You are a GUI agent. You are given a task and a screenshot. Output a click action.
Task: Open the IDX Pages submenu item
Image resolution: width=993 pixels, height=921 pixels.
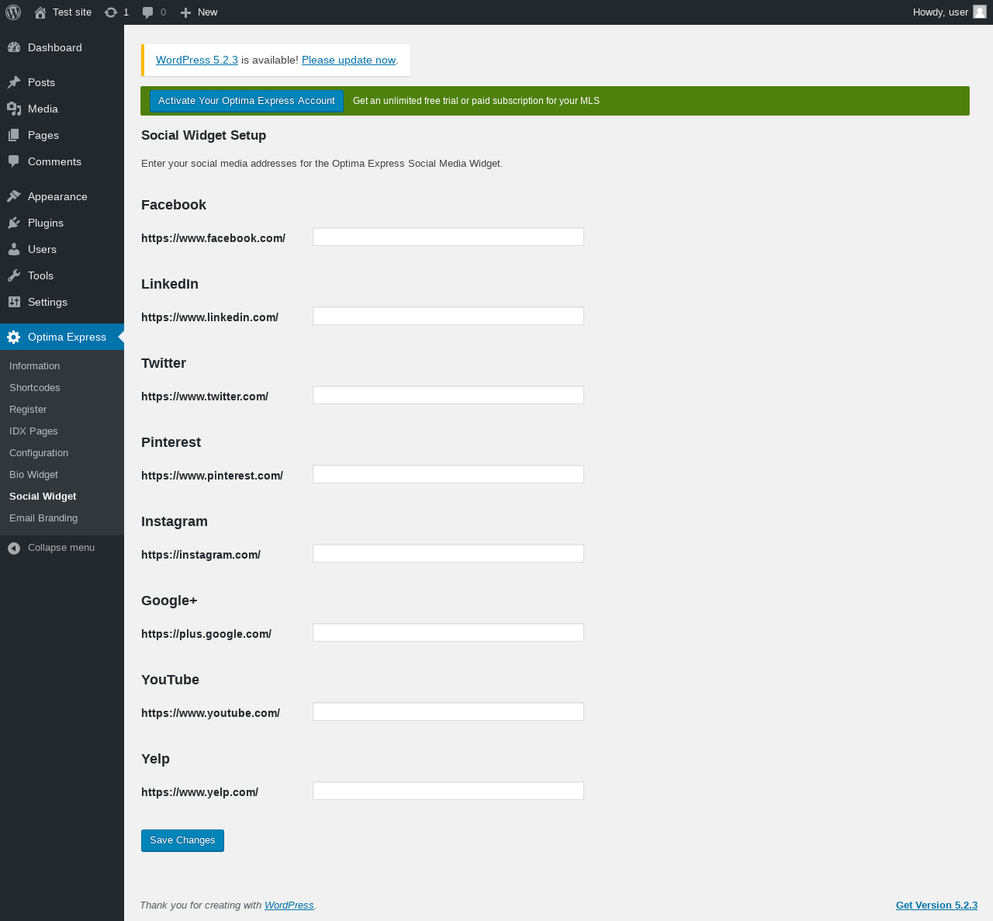[x=62, y=431]
